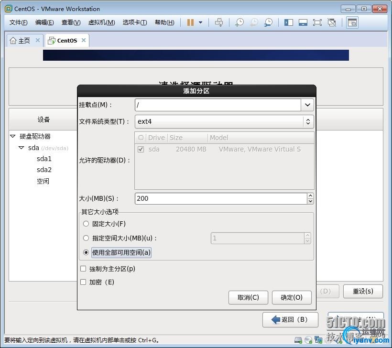Open the power options arrow beside the pause icon
Viewport: 392px width, 348px height.
point(200,22)
